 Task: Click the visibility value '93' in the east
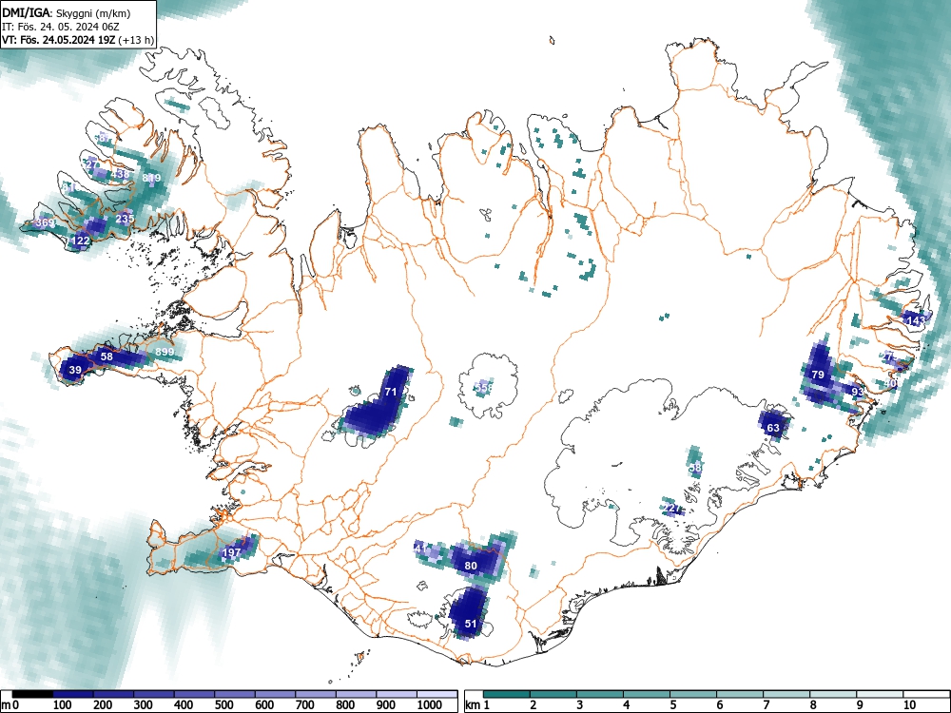pos(858,392)
